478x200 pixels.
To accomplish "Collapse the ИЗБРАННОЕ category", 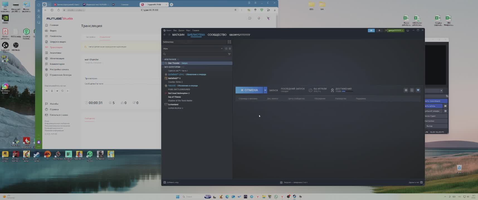I will point(163,59).
